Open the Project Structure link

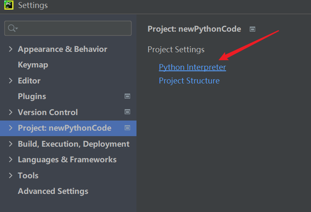189,81
